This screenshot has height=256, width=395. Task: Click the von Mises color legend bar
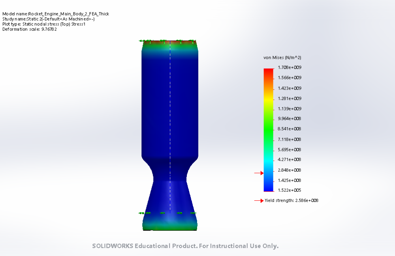(269, 130)
